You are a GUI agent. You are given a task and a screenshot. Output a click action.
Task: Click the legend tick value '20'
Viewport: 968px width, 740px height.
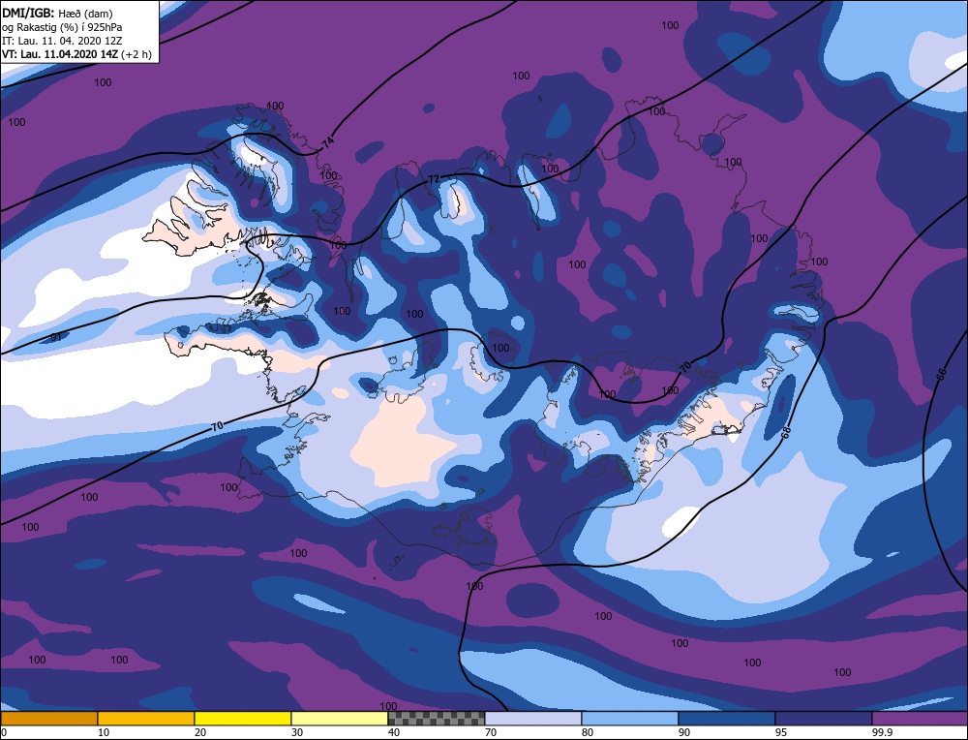(x=199, y=732)
